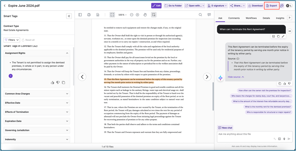Viewport: 296px width, 151px height.
Task: Open the search magnifier in viewer toolbar
Action: [x=200, y=15]
